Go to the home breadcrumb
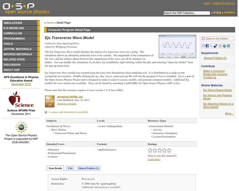 [x=50, y=23]
